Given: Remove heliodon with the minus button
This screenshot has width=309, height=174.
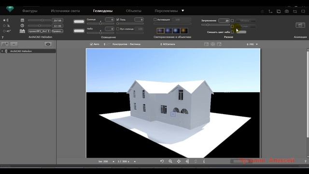Looking at the screenshot, I should click(x=14, y=44).
